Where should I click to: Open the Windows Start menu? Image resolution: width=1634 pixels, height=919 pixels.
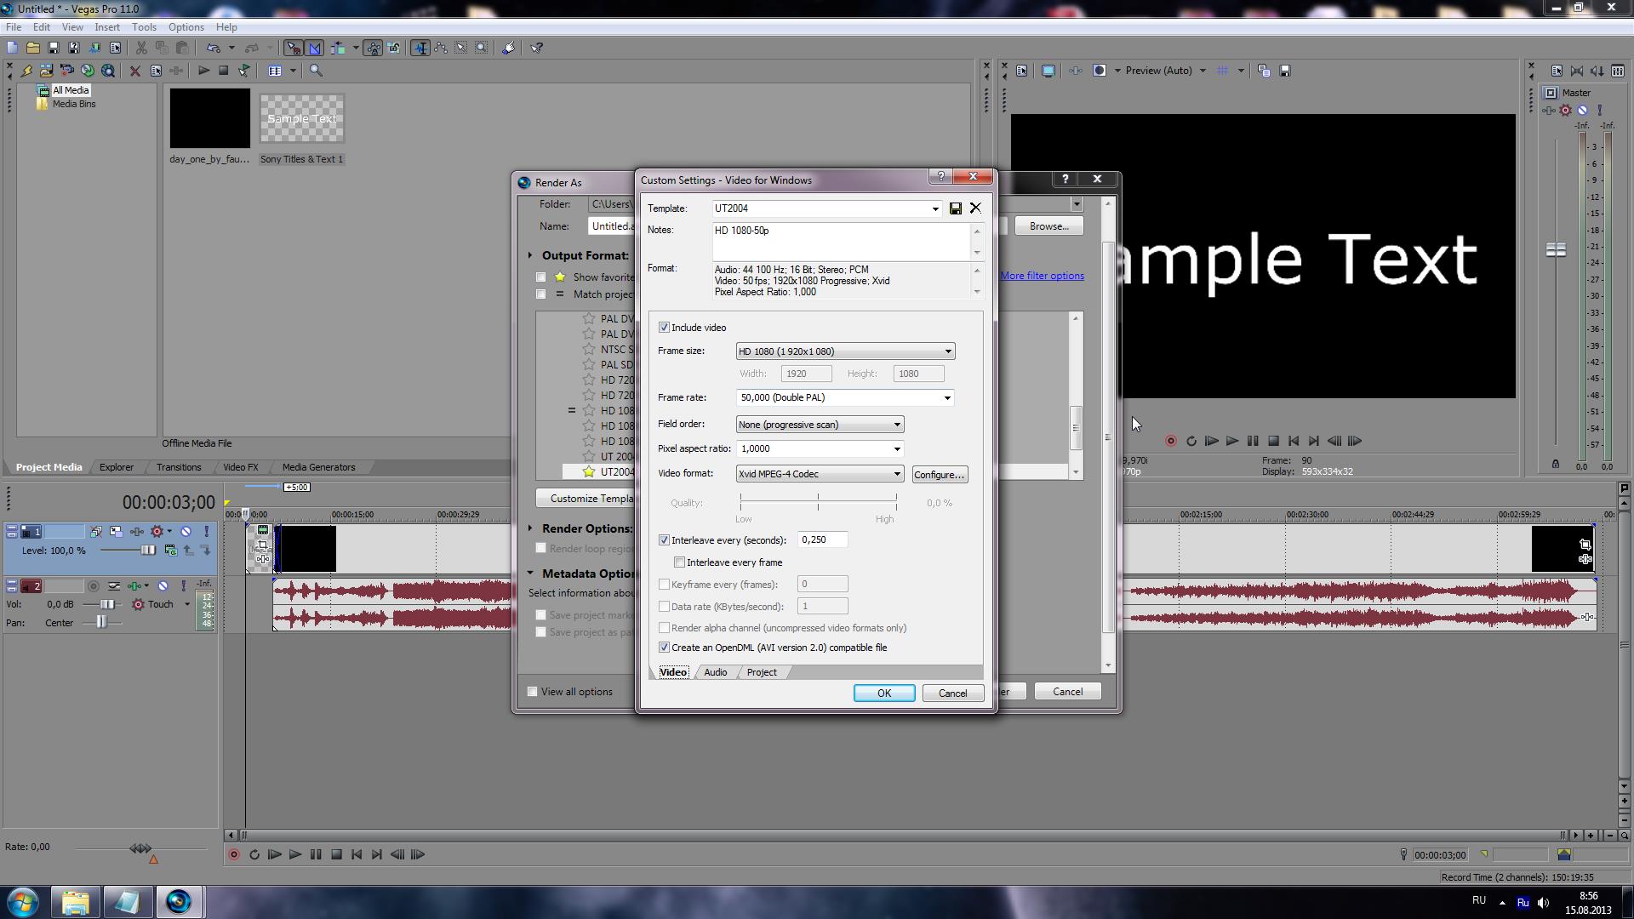pos(23,901)
